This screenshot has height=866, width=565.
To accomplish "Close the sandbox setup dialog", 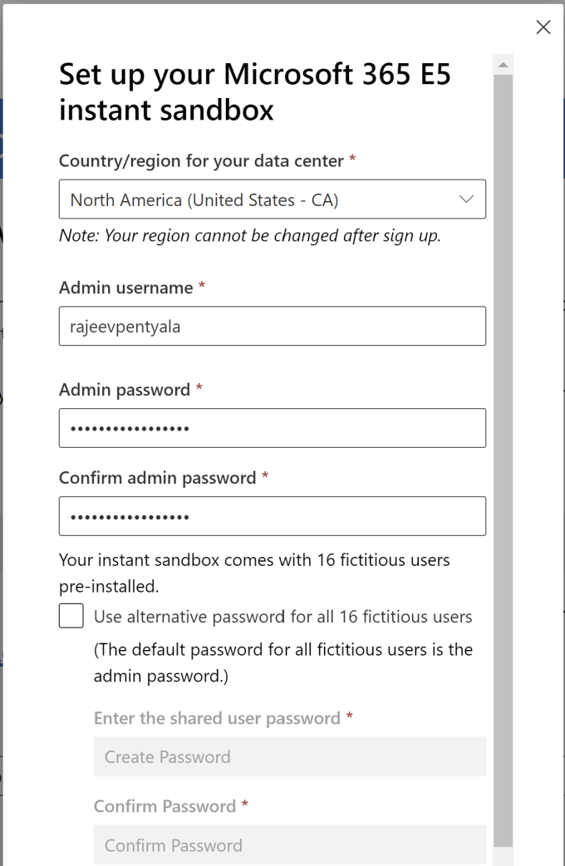I will pos(543,27).
